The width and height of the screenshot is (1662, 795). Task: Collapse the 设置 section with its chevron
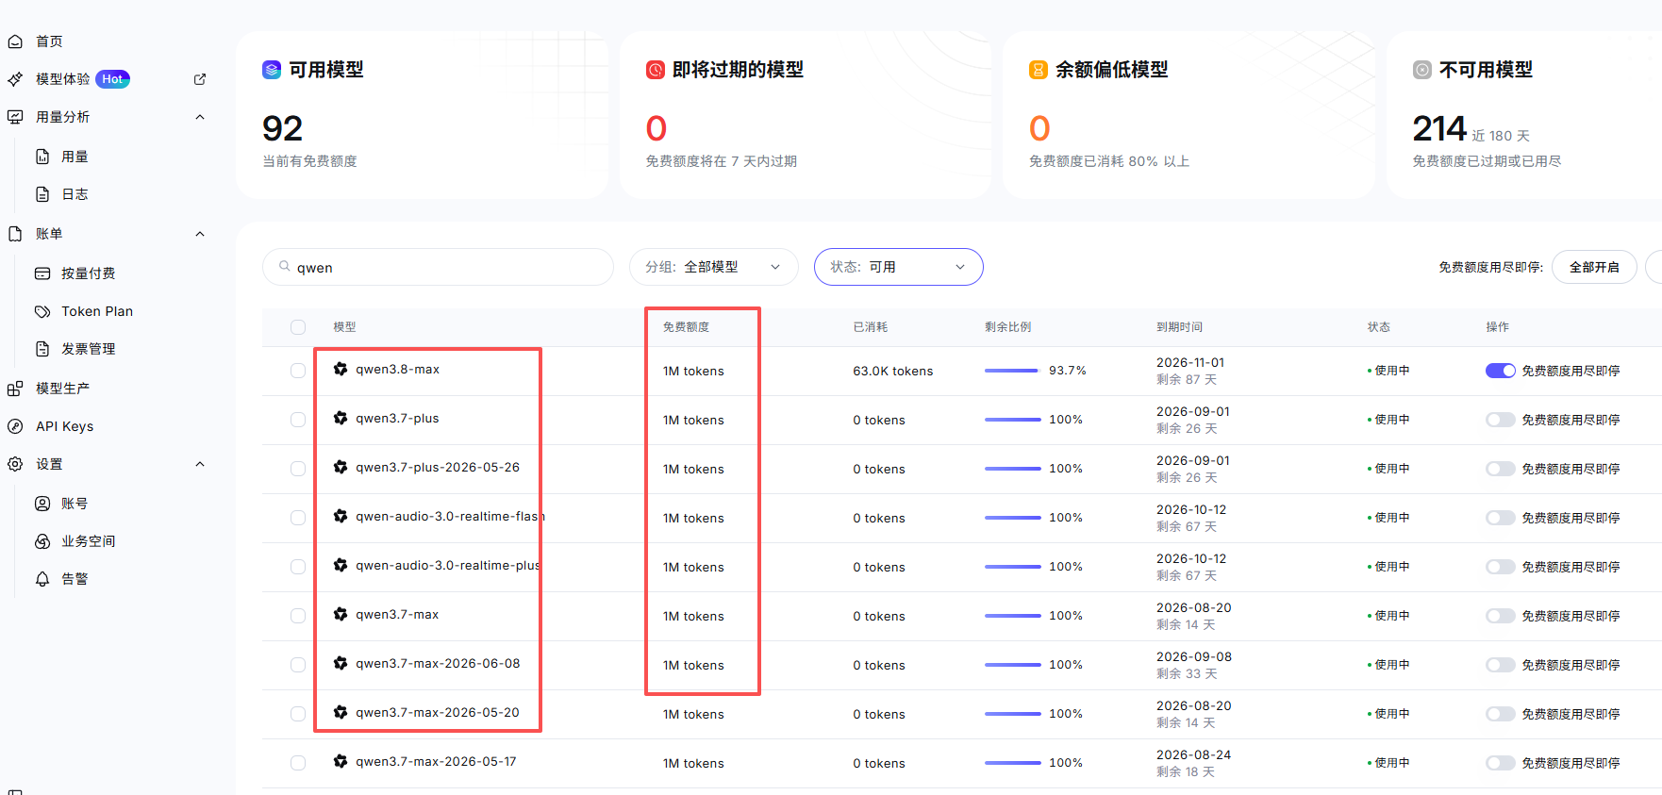pyautogui.click(x=200, y=464)
